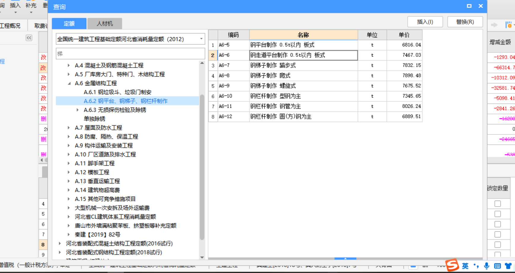Switch to the 人材机 tab
Viewport: 515px width, 273px height.
pos(105,23)
